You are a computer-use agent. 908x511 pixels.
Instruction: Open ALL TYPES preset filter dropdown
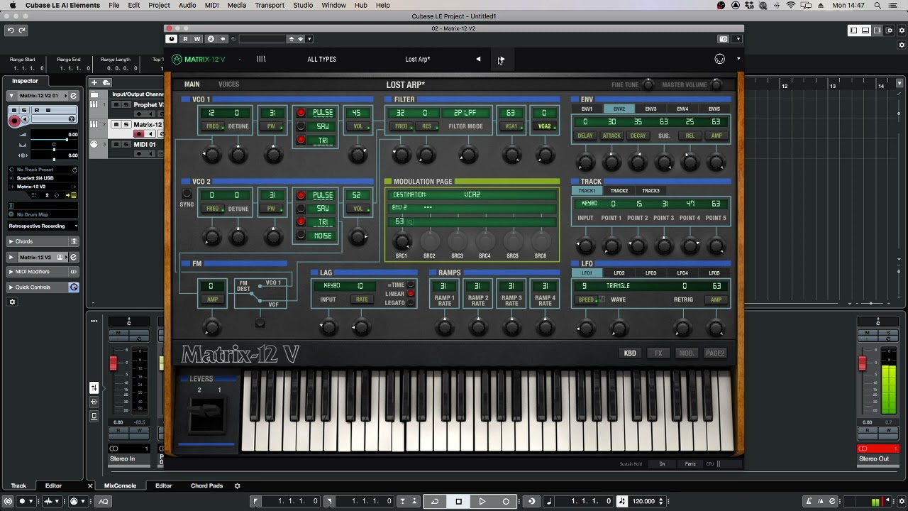tap(321, 60)
